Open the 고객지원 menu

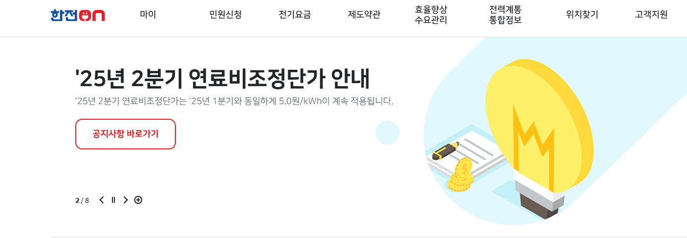pyautogui.click(x=651, y=15)
